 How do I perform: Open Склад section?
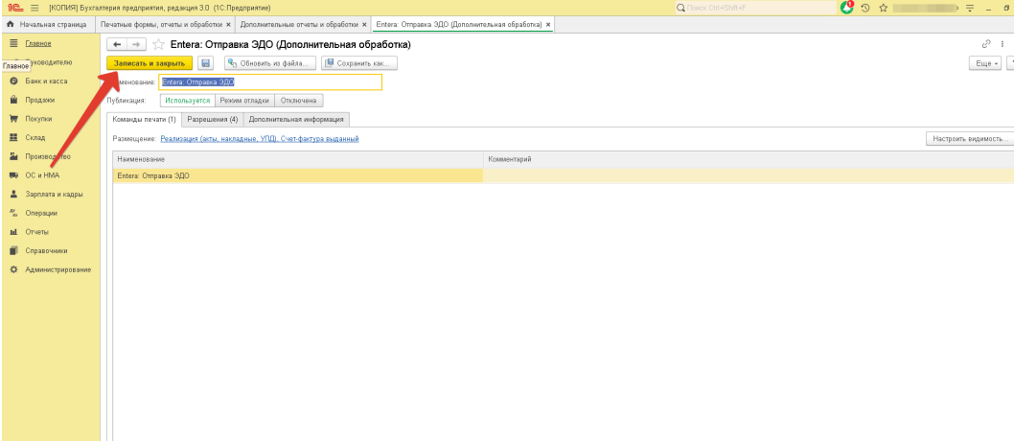[x=35, y=138]
